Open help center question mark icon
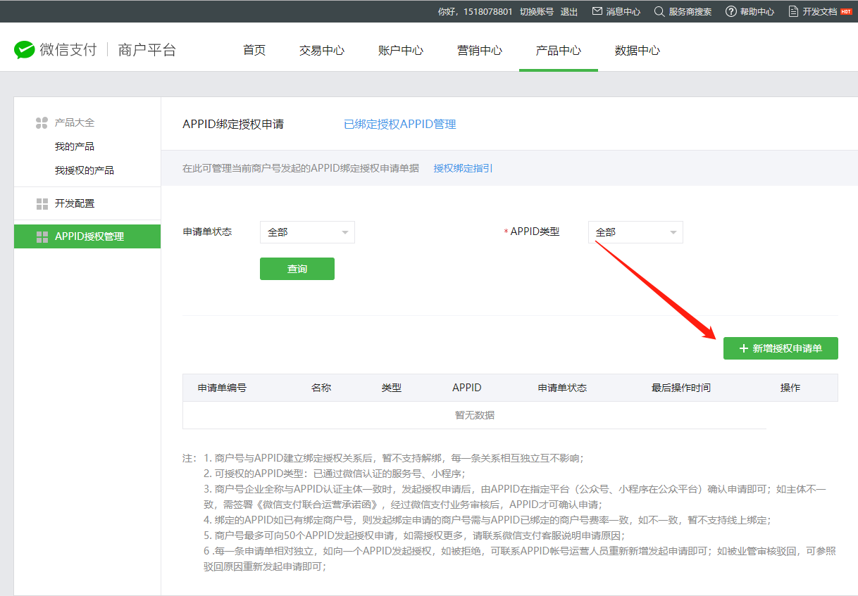The height and width of the screenshot is (596, 858). point(730,11)
